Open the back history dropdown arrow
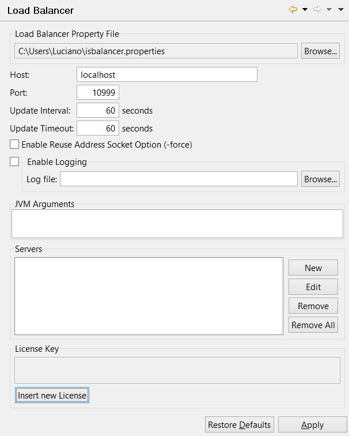Image resolution: width=349 pixels, height=436 pixels. 305,10
